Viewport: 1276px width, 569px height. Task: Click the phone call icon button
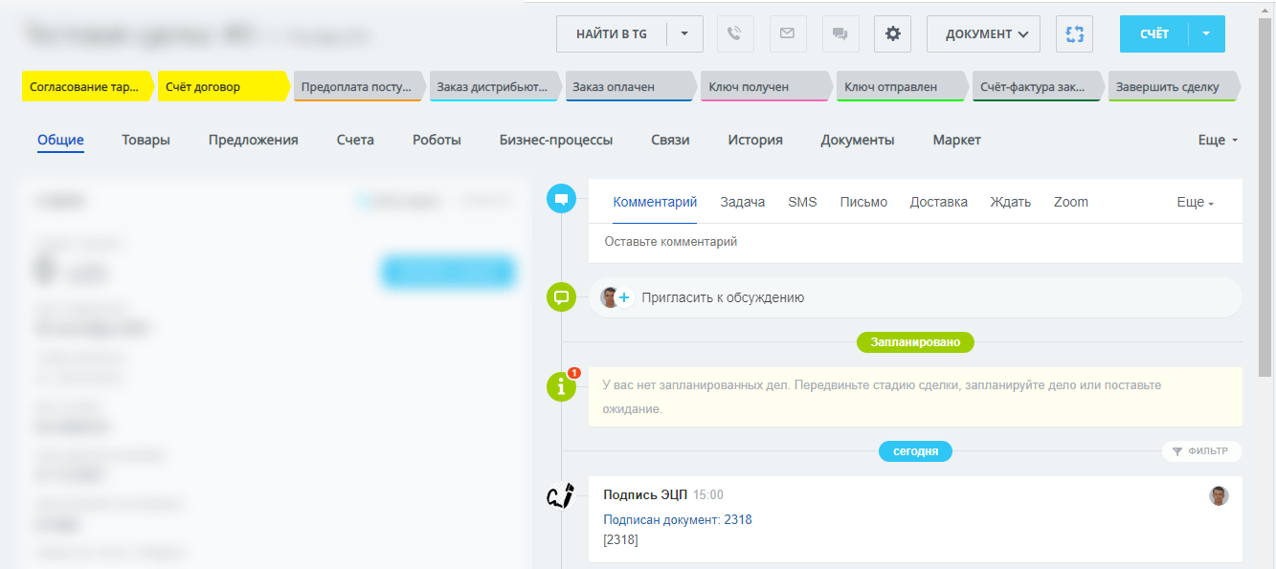734,33
